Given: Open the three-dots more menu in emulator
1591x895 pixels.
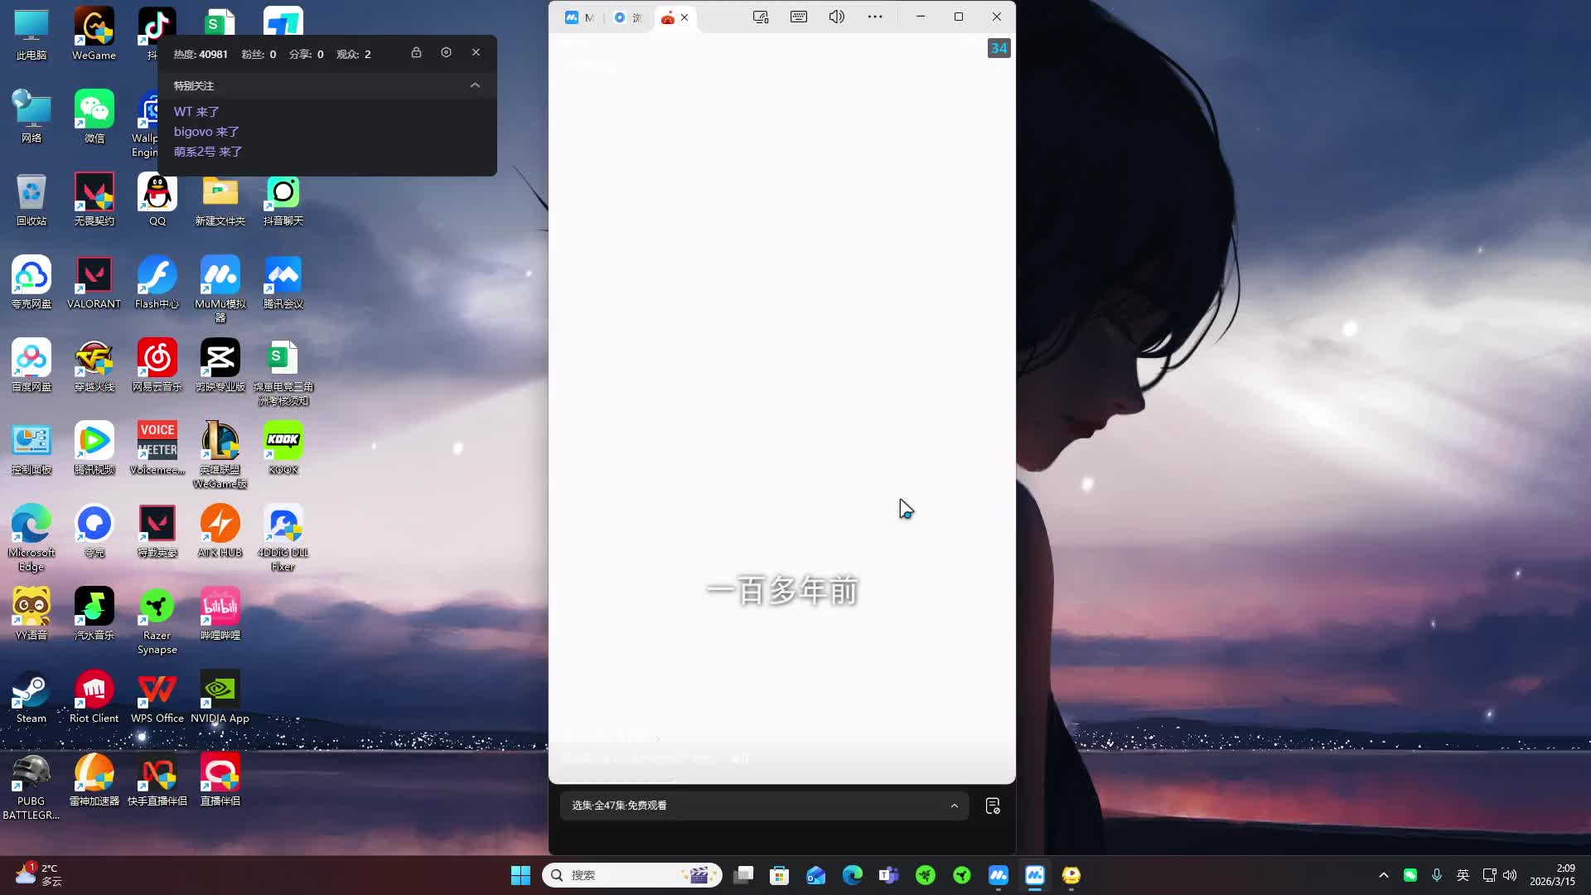Looking at the screenshot, I should click(x=874, y=17).
